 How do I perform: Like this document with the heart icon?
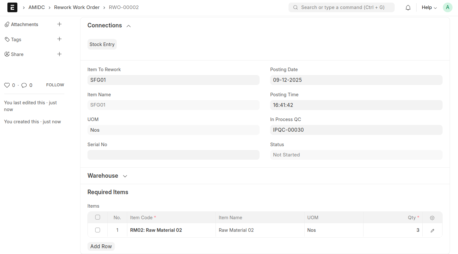7,85
